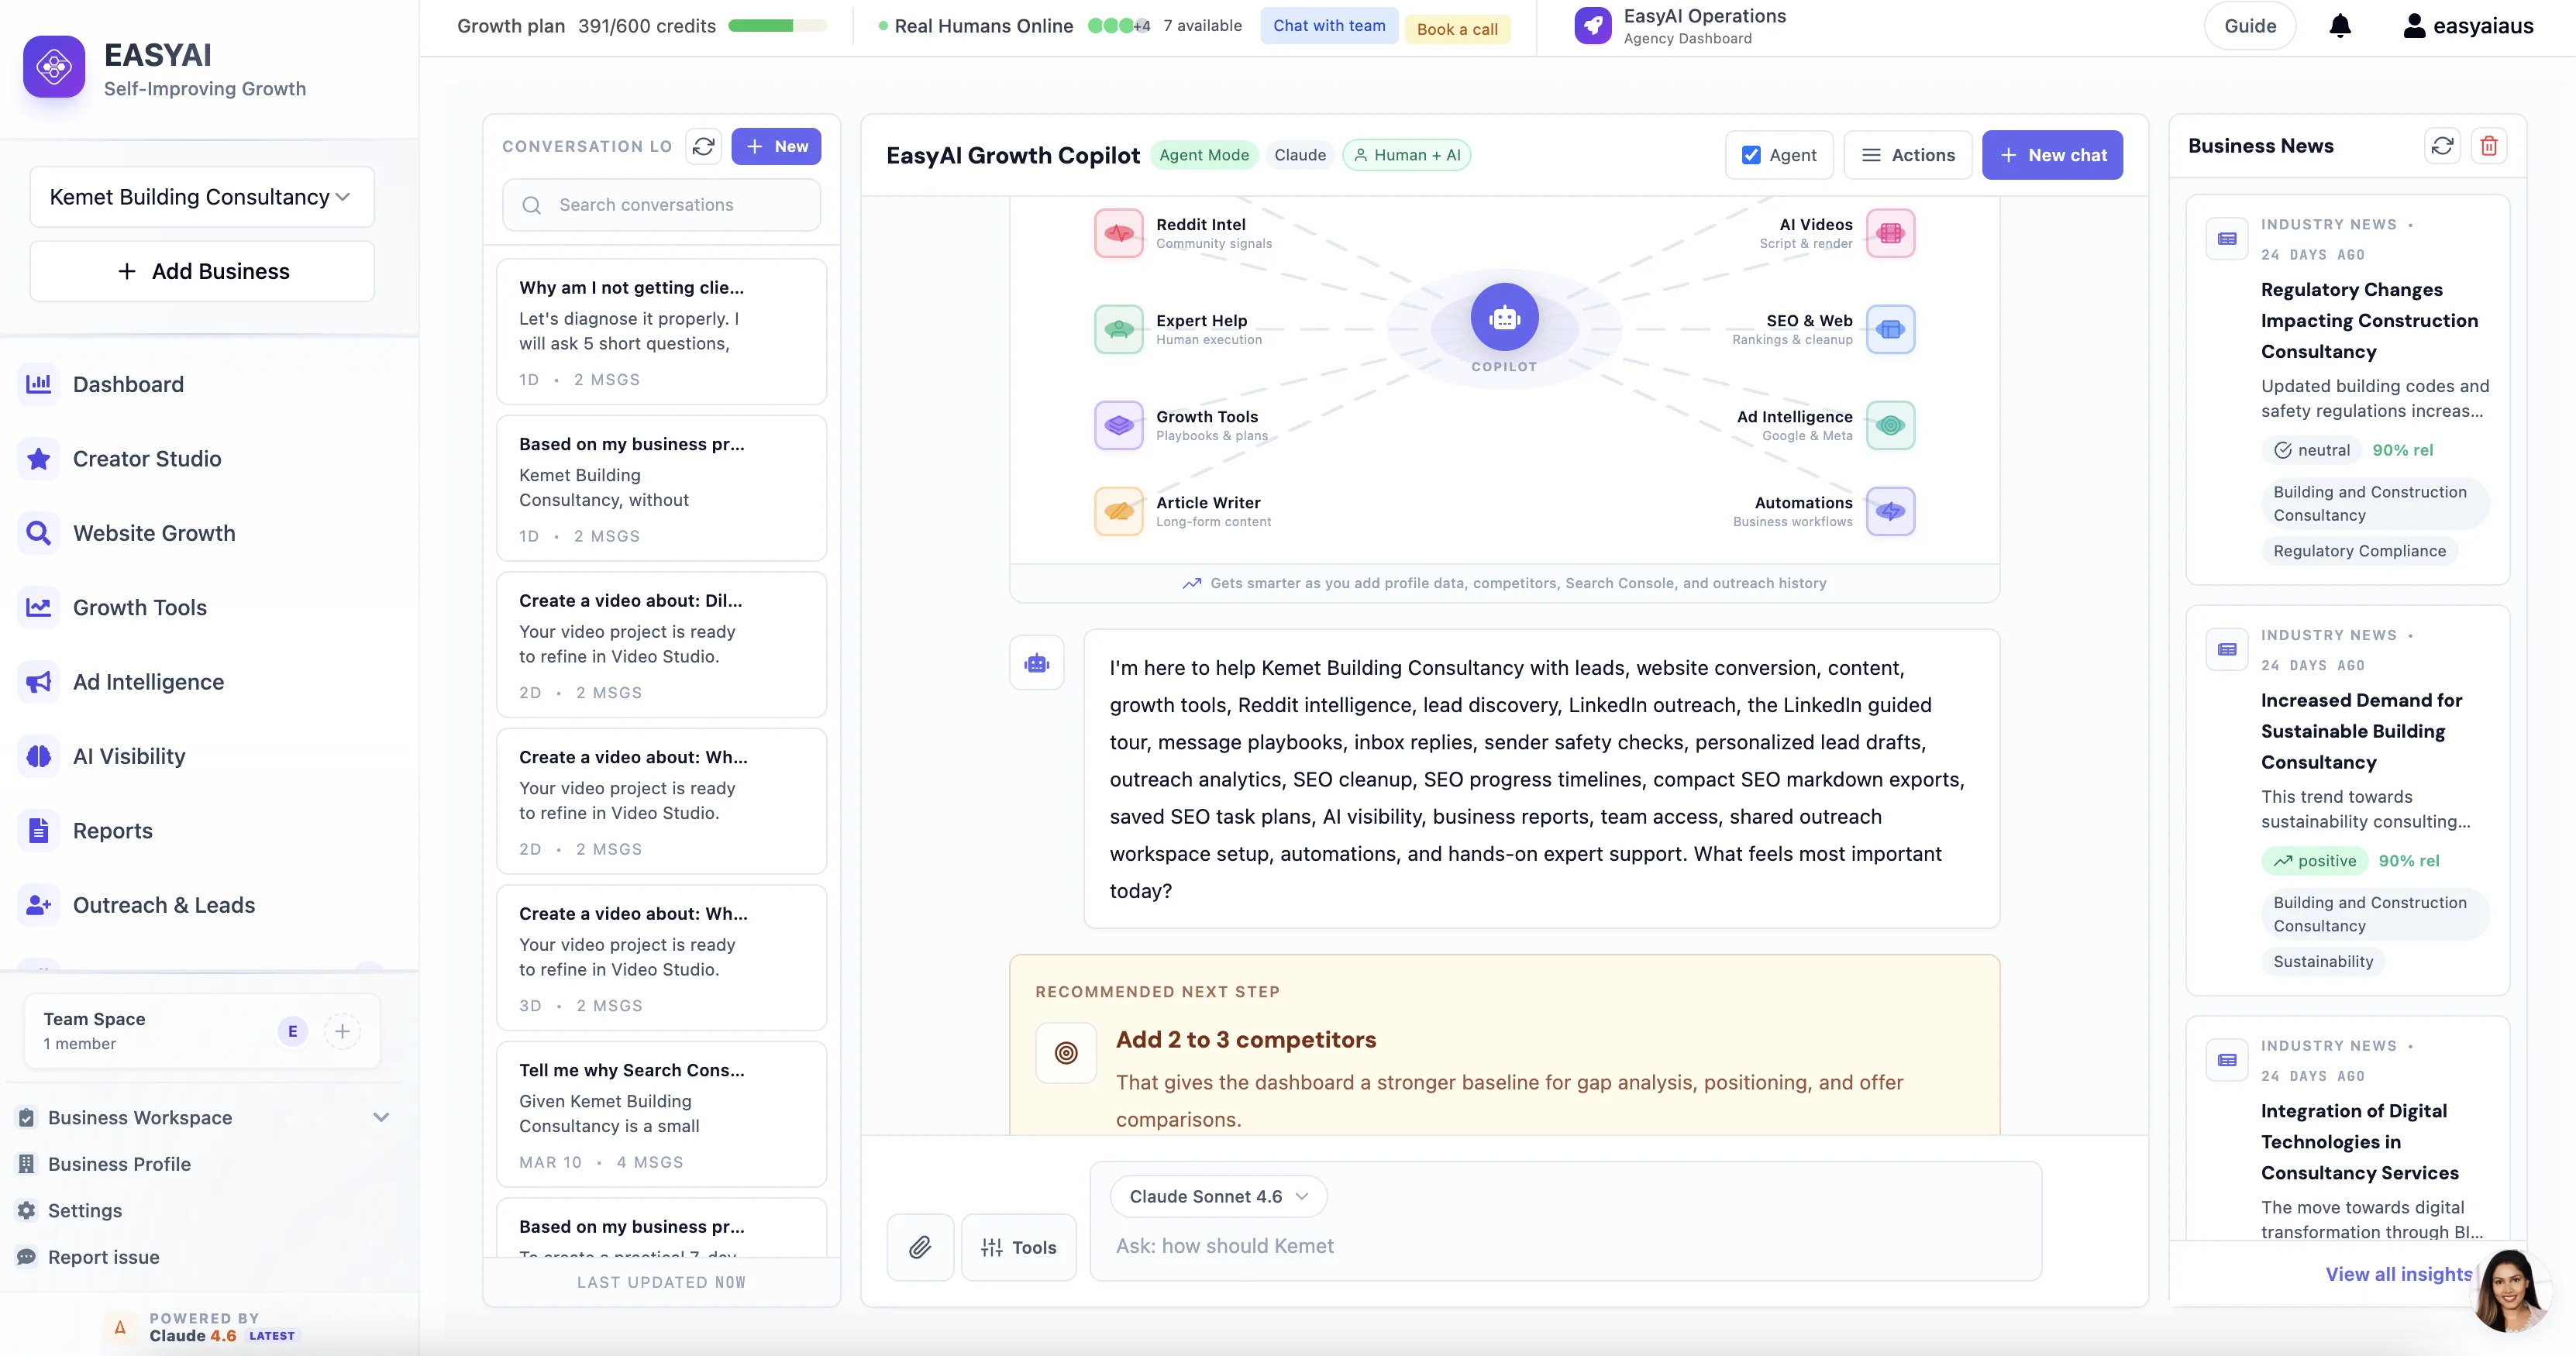2576x1356 pixels.
Task: Toggle the Agent checkbox
Action: [1751, 155]
